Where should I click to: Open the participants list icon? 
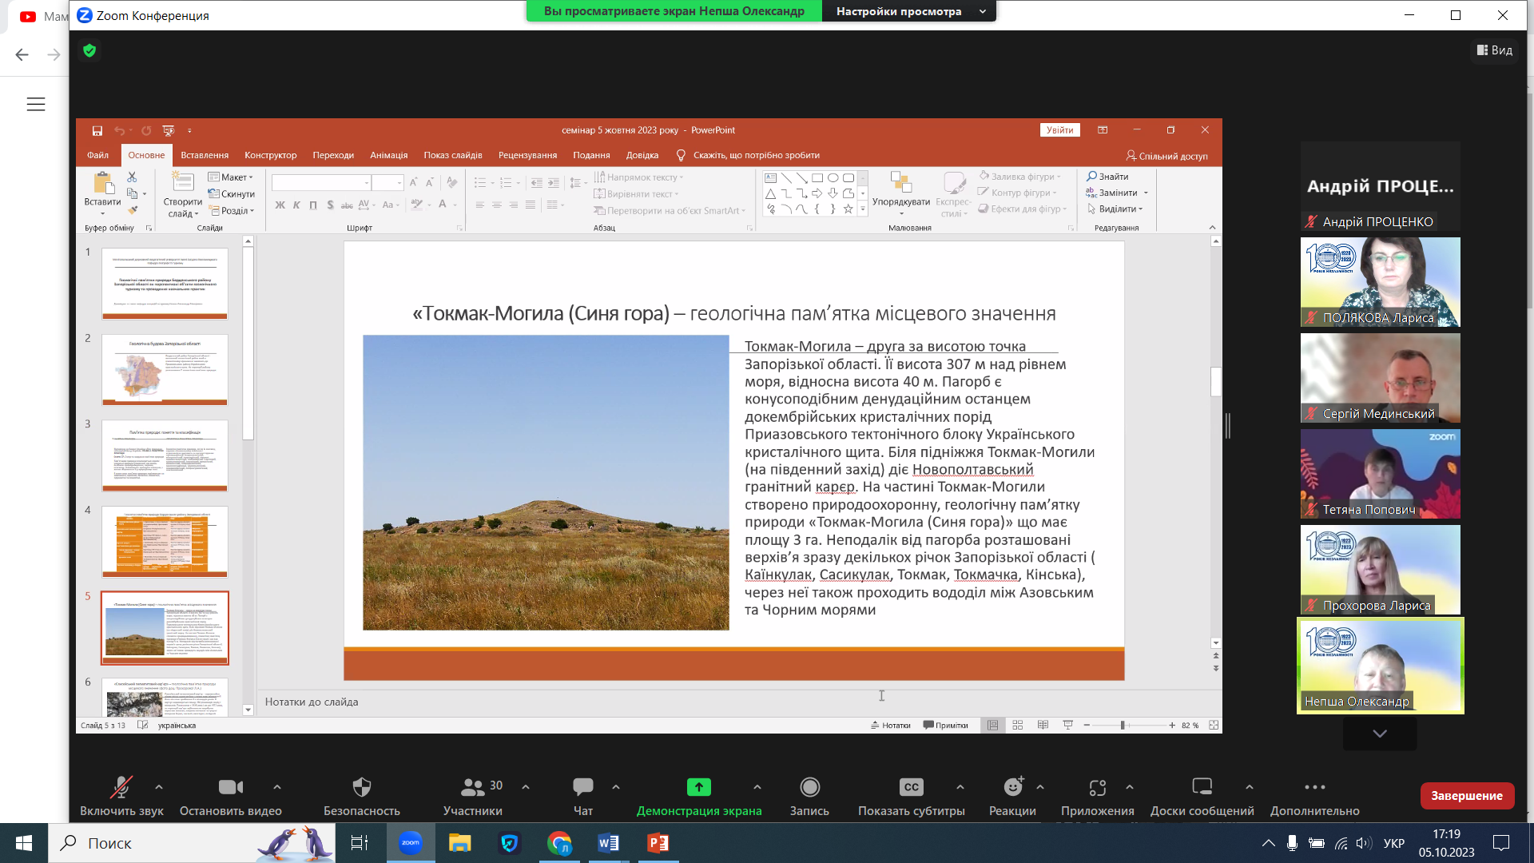[x=472, y=787]
